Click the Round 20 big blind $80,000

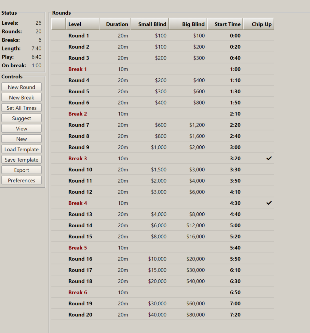pos(195,315)
